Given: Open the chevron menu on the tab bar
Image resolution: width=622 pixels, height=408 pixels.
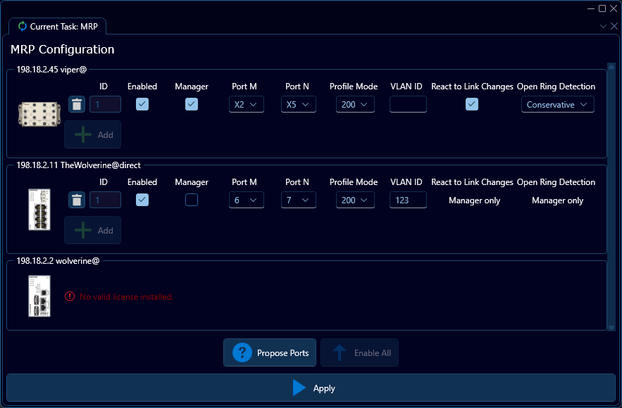Looking at the screenshot, I should (602, 25).
